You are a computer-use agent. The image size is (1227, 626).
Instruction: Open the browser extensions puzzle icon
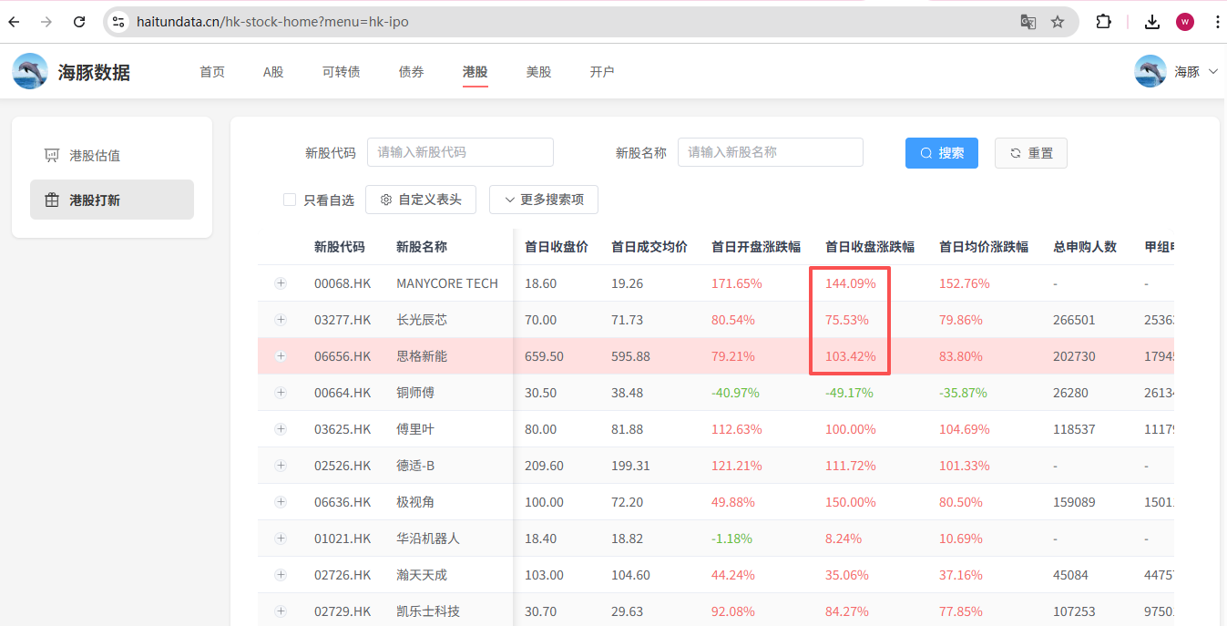click(1103, 22)
